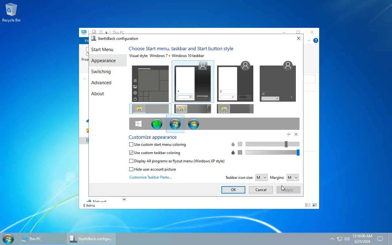
Task: Click the start menu color drop icon
Action: click(233, 144)
